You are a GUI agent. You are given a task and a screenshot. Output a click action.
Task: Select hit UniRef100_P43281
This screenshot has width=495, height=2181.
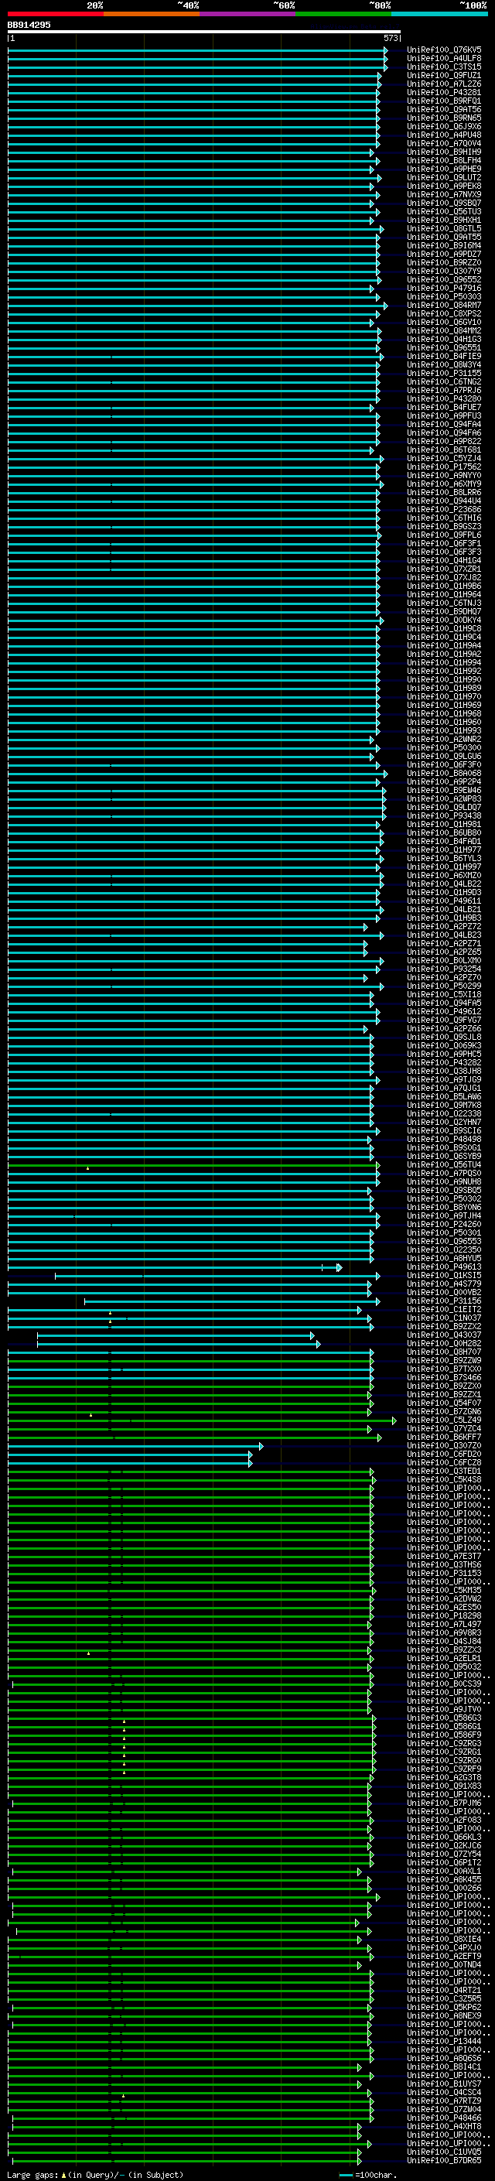(x=444, y=92)
